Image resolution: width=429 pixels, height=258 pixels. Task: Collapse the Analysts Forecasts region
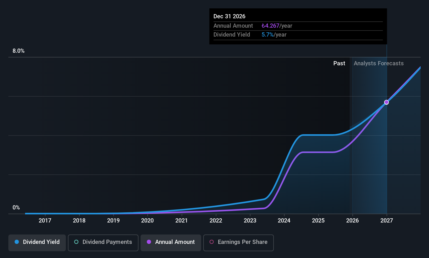tap(379, 63)
